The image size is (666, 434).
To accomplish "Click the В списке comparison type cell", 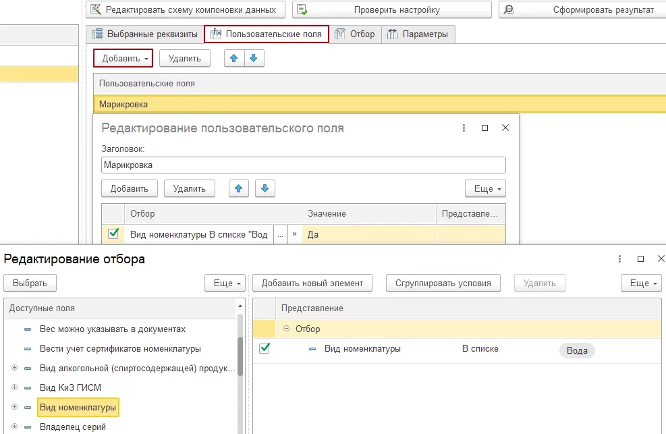I will (480, 349).
